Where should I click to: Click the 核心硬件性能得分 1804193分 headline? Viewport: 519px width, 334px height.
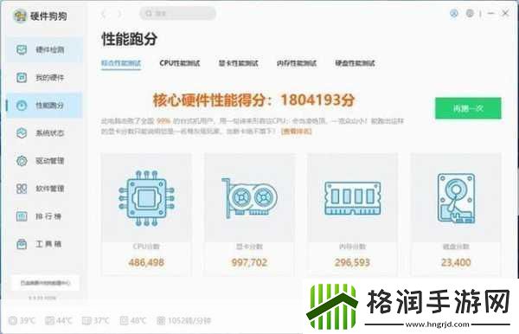tap(253, 100)
